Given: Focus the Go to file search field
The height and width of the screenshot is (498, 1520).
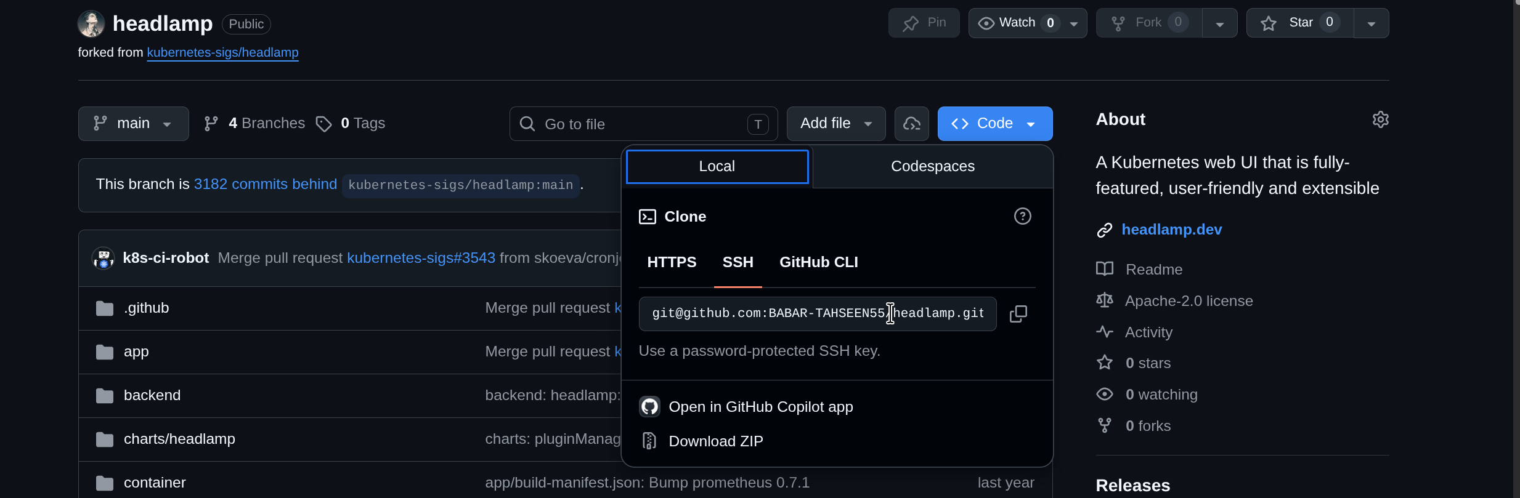Looking at the screenshot, I should click(x=643, y=124).
